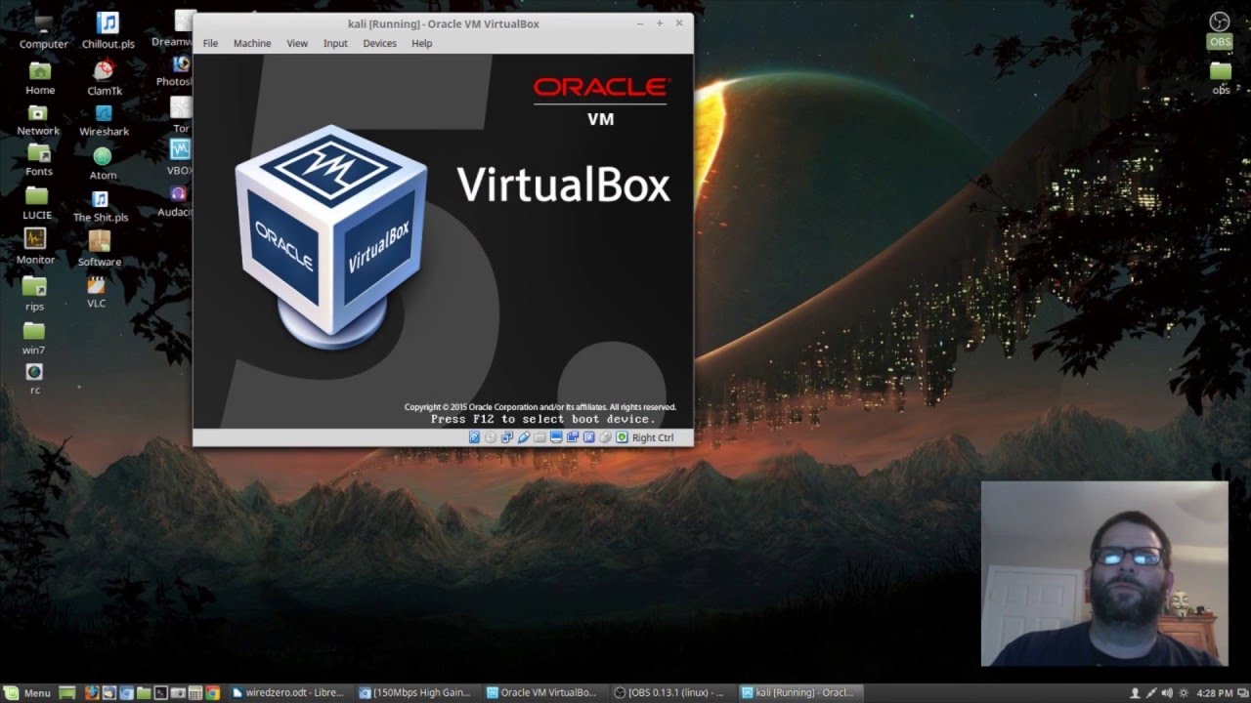1251x703 pixels.
Task: Launch Firefox from the panel
Action: pyautogui.click(x=92, y=693)
